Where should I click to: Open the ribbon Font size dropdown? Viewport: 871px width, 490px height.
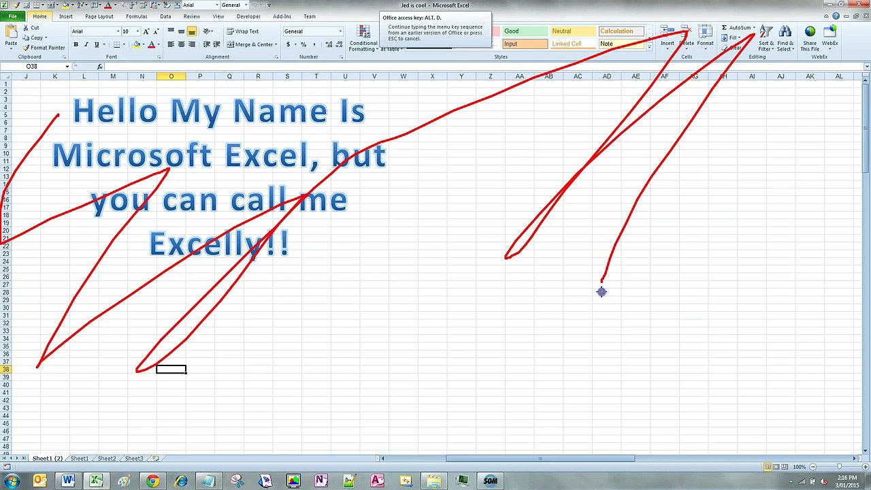click(137, 31)
